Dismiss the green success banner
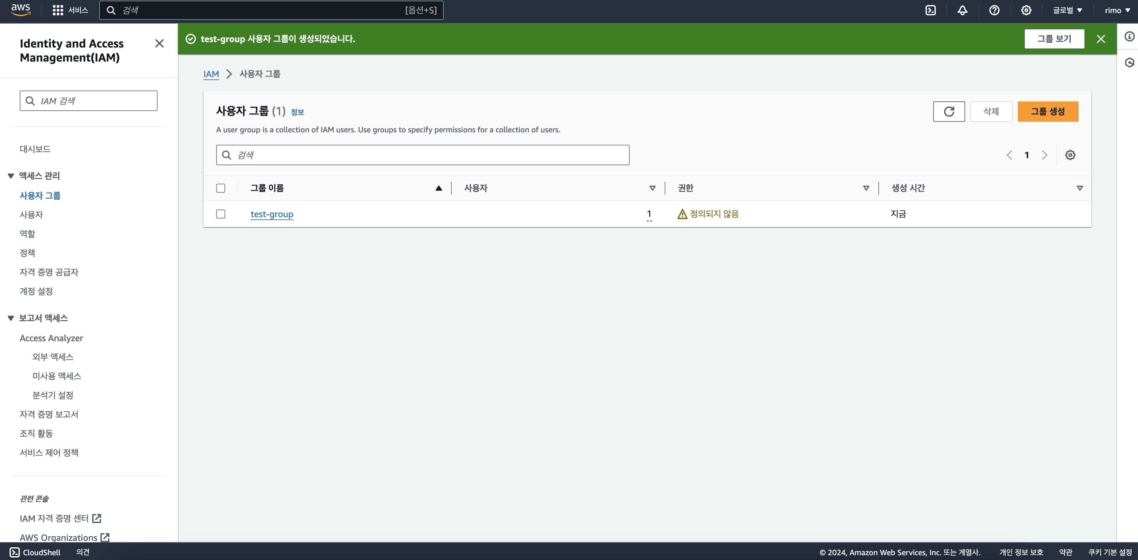 tap(1100, 39)
